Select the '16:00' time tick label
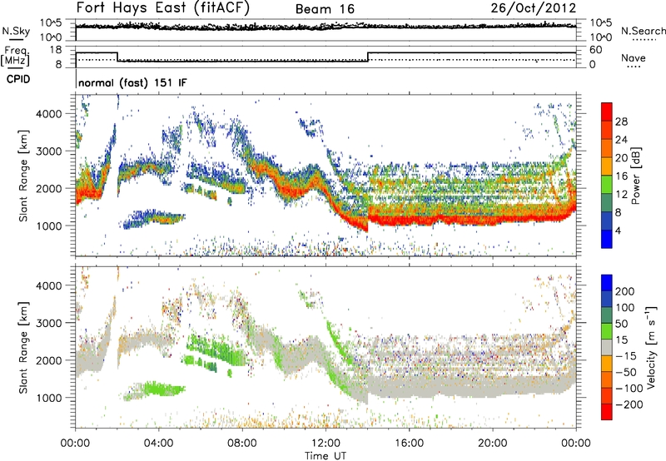666x461 pixels. click(x=409, y=444)
